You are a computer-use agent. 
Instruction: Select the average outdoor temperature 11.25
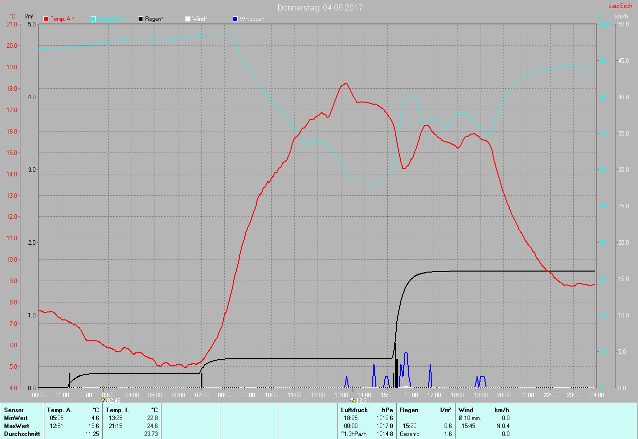click(x=92, y=434)
